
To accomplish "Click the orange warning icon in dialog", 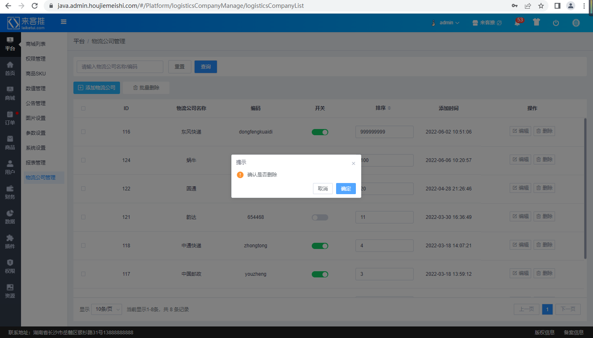I will click(x=240, y=175).
